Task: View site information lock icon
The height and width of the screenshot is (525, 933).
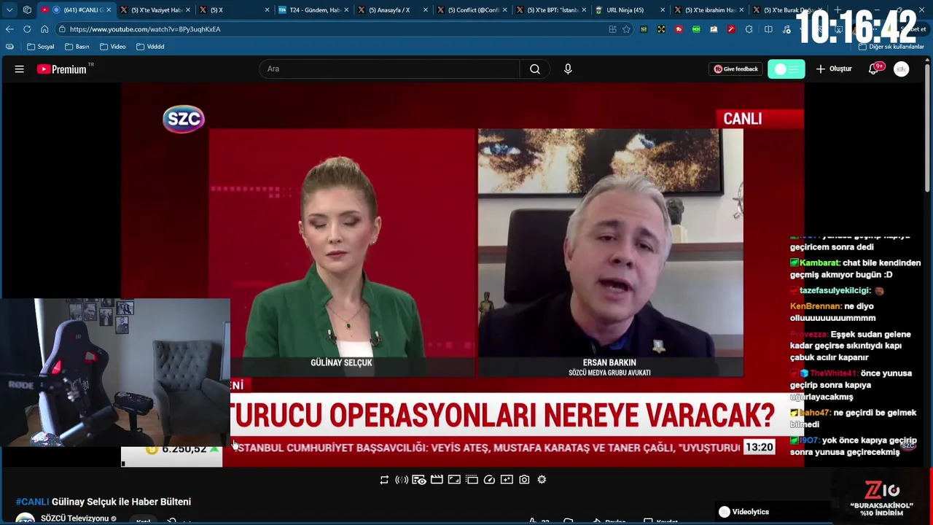Action: click(x=63, y=29)
